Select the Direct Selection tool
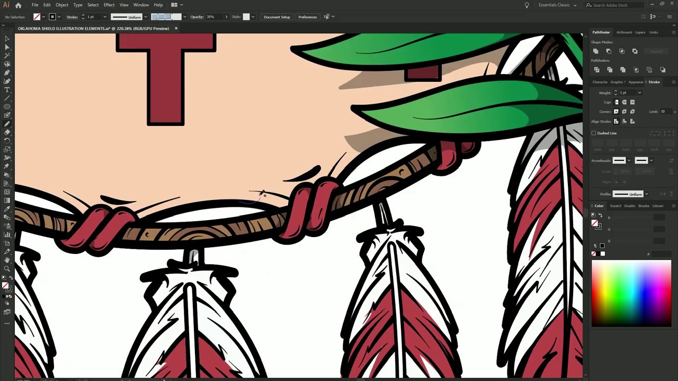 click(x=7, y=47)
